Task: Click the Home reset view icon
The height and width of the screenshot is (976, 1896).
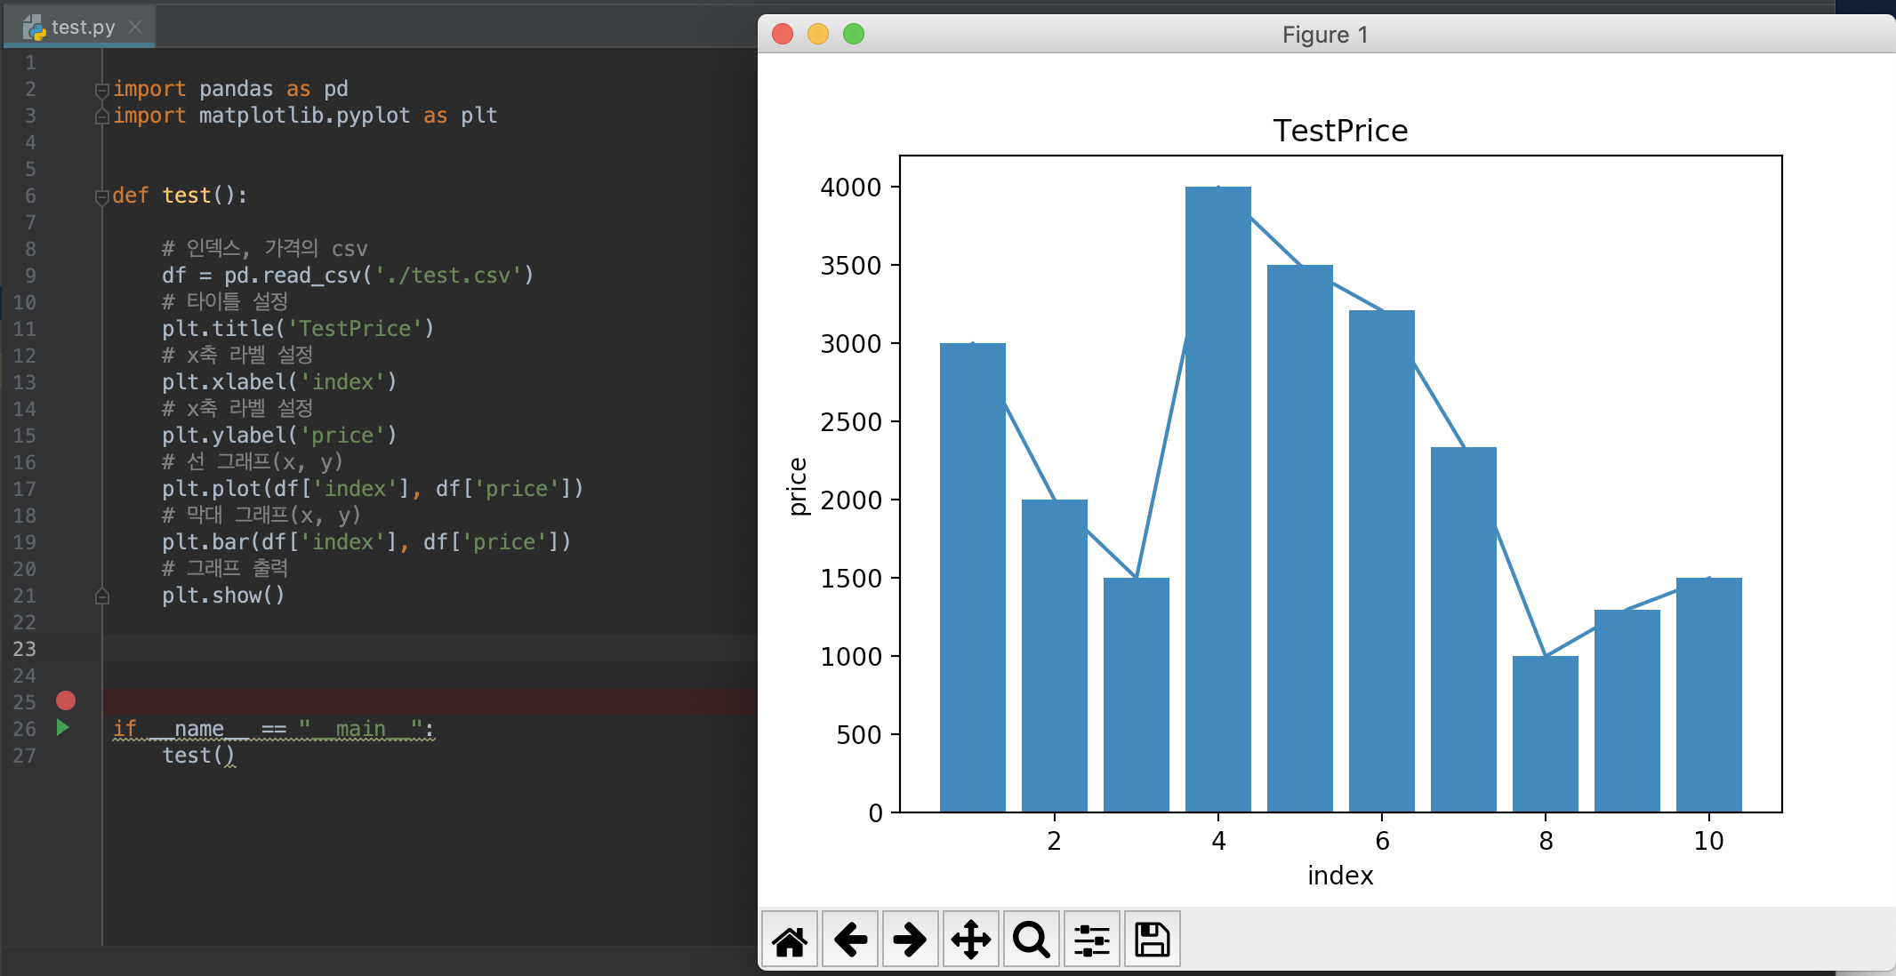Action: [x=790, y=940]
